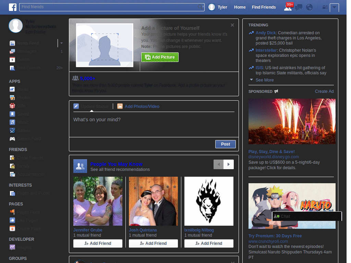
Task: Open Josh Quintana's profile photo
Action: point(153,201)
